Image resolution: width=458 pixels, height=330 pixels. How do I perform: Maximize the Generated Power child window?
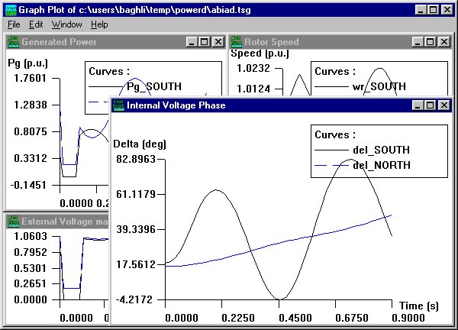click(205, 42)
